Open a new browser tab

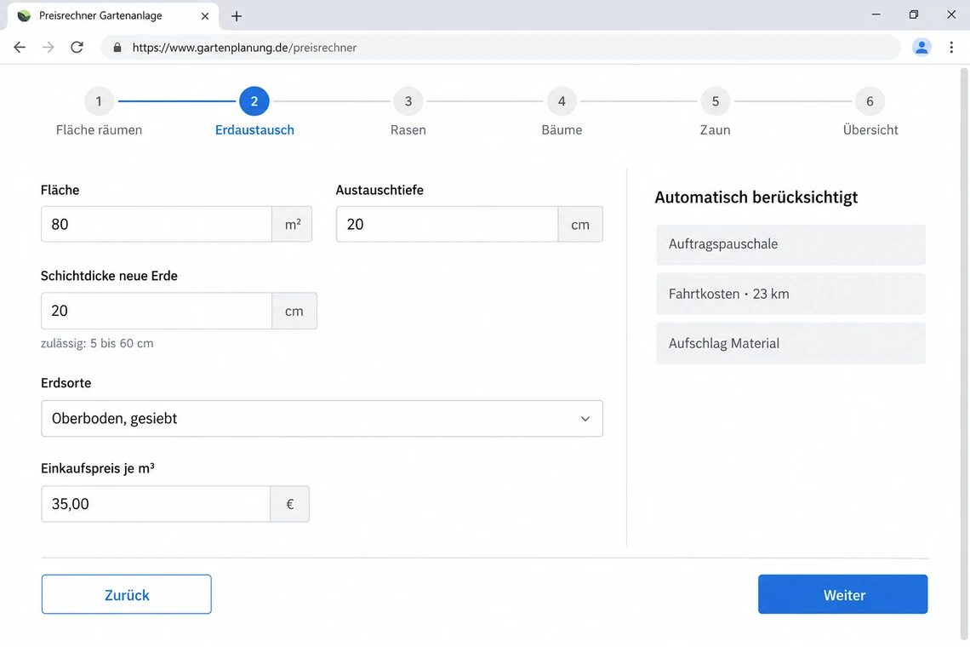pyautogui.click(x=237, y=16)
